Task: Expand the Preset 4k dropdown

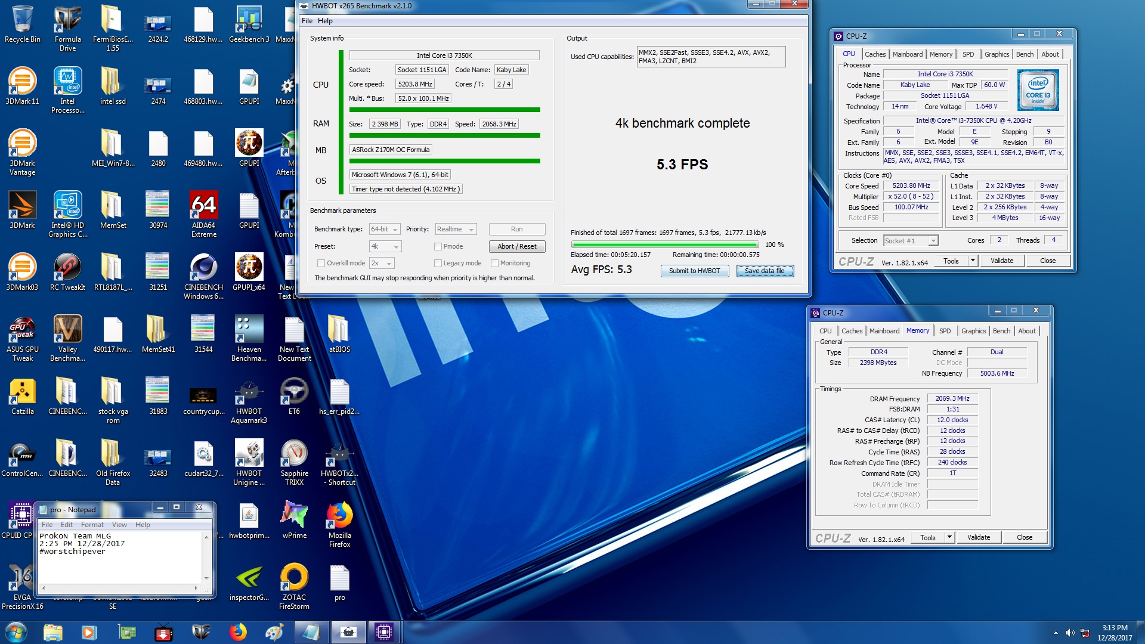Action: [385, 246]
